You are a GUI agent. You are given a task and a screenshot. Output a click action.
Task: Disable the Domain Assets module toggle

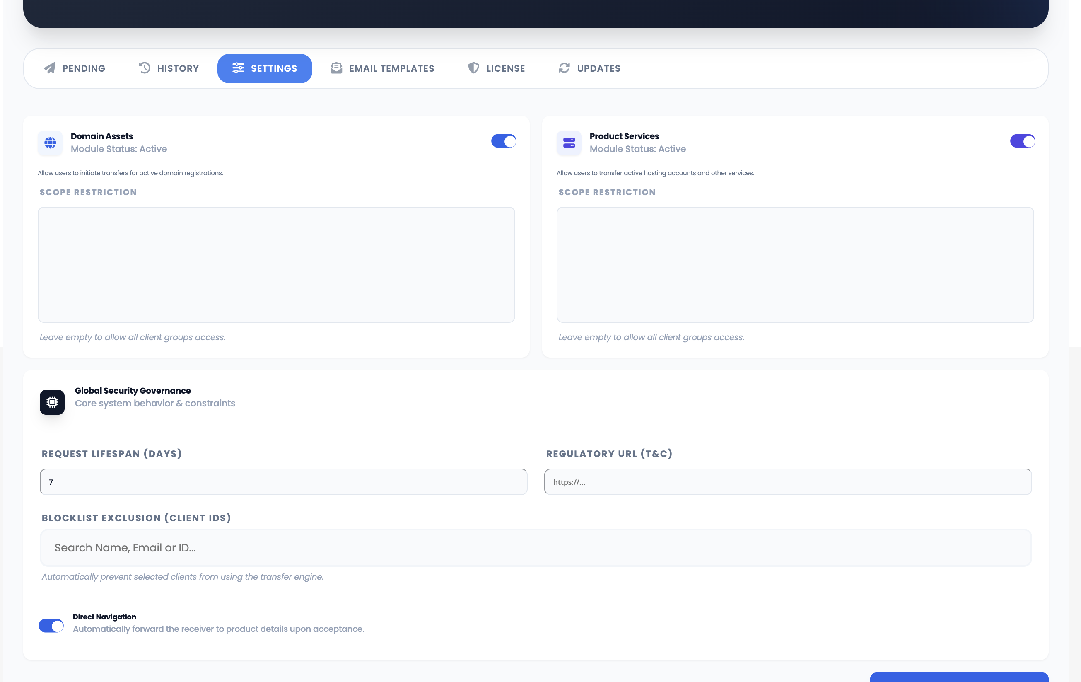click(504, 141)
